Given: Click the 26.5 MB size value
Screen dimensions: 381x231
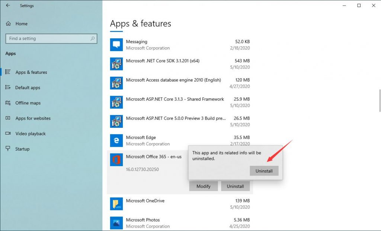Looking at the screenshot, I should (x=242, y=118).
